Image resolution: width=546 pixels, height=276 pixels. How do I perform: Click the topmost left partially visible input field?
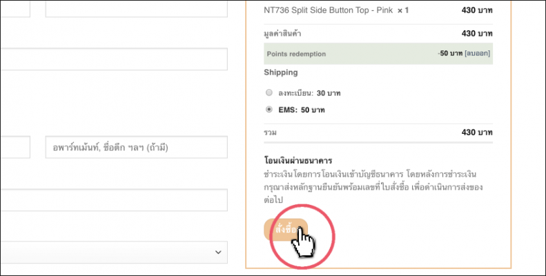click(14, 8)
